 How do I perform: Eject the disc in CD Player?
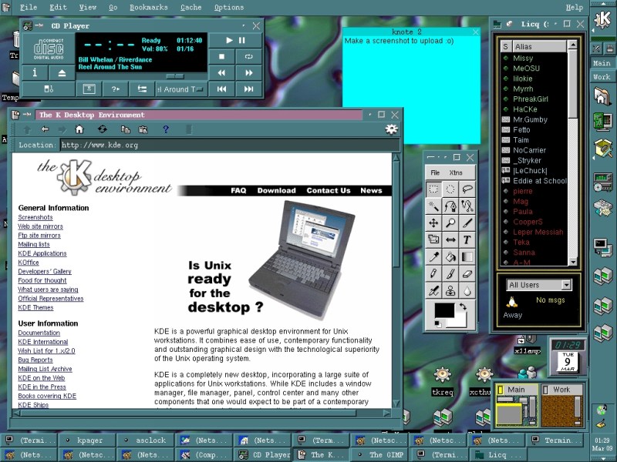62,72
